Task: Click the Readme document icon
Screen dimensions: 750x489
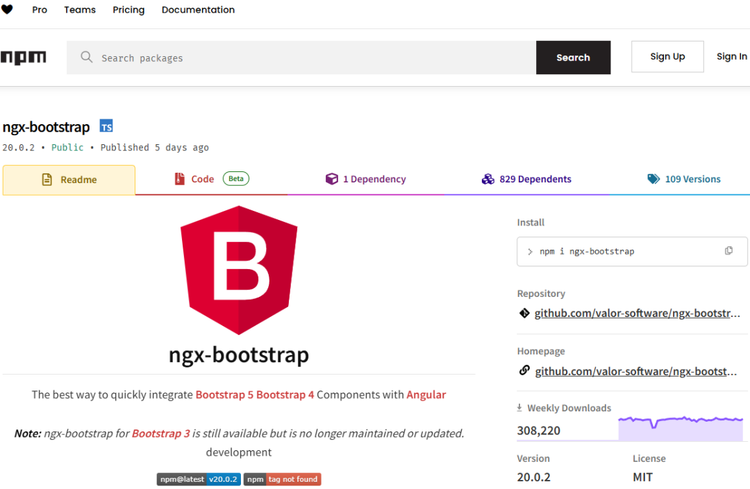Action: 47,180
